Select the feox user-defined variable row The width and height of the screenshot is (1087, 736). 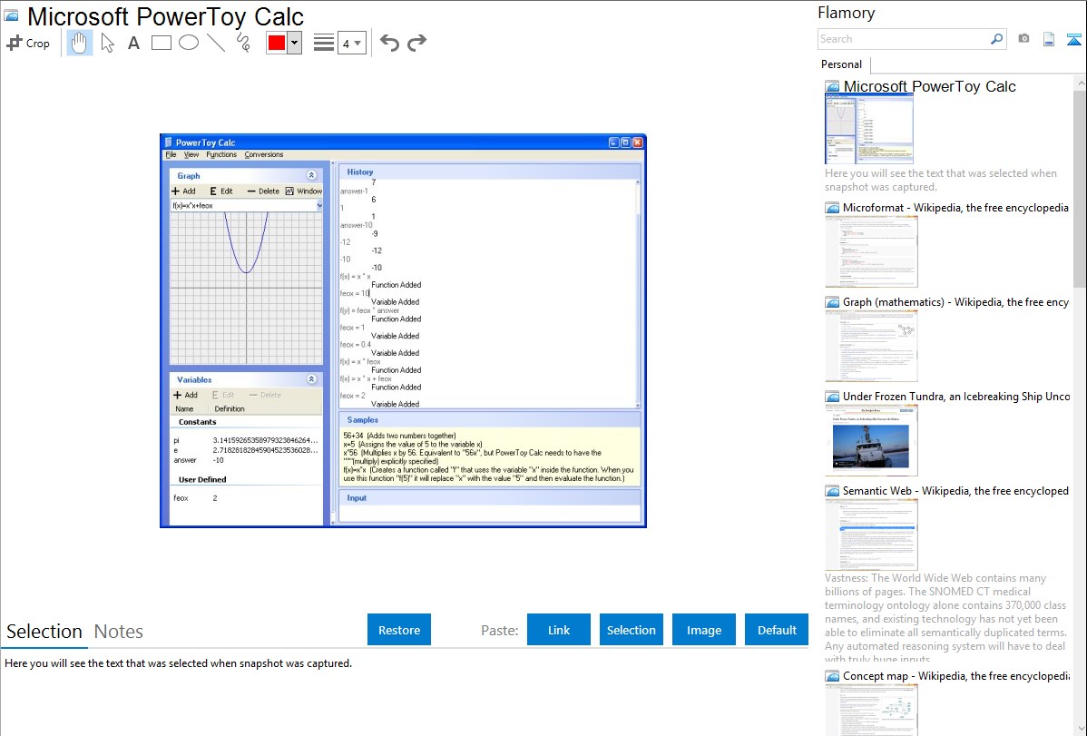point(246,498)
